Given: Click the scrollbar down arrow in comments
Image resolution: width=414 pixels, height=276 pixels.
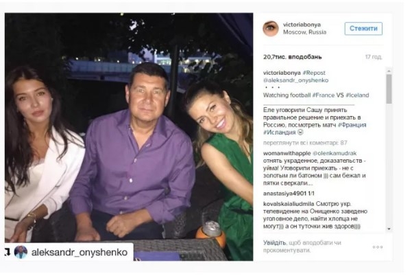Looking at the screenshot, I should coord(389,229).
